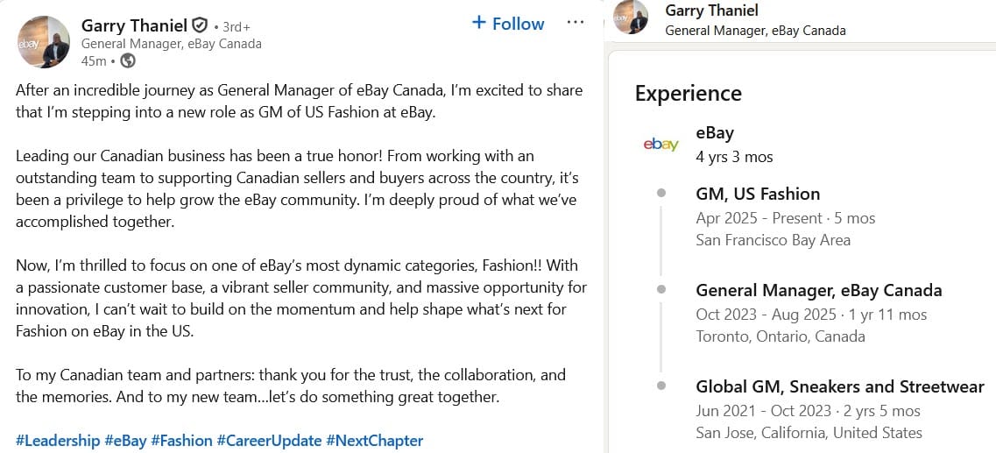Click Garry Thaniel's name in the right panel header

[711, 11]
